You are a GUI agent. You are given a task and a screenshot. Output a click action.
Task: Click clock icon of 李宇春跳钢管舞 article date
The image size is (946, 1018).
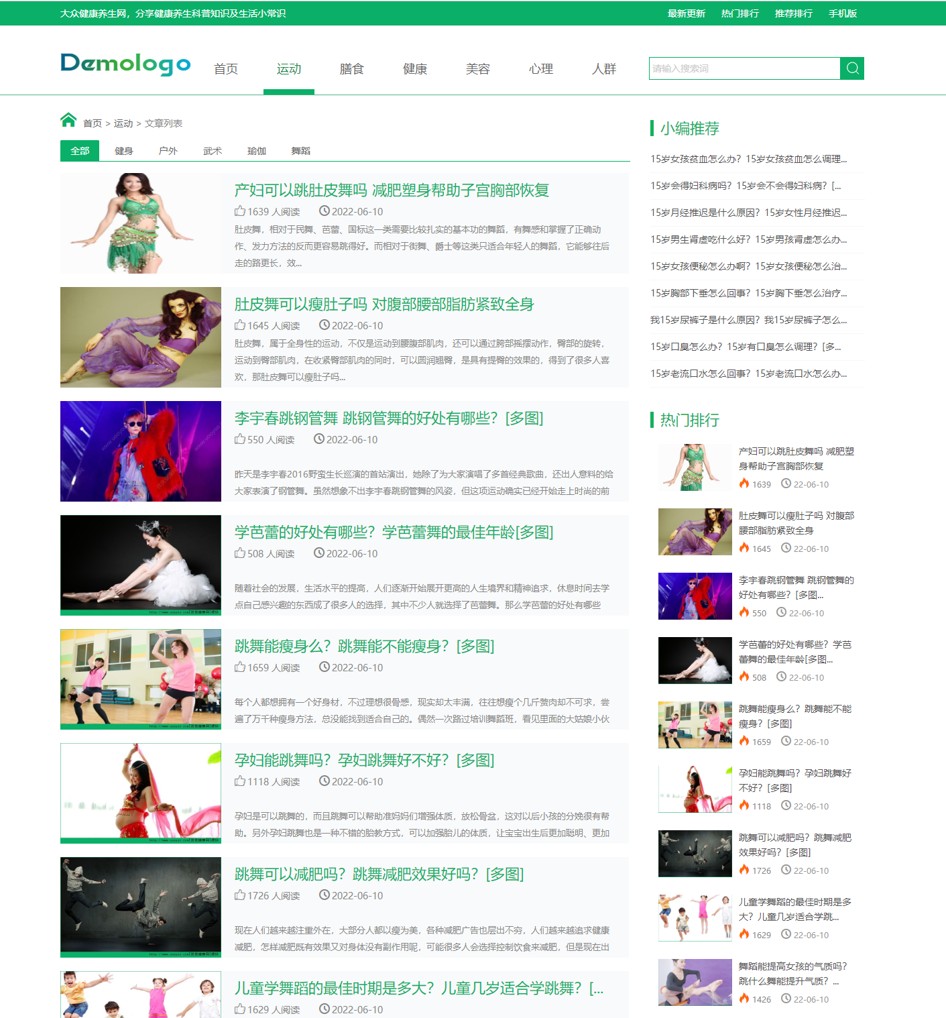click(x=319, y=439)
